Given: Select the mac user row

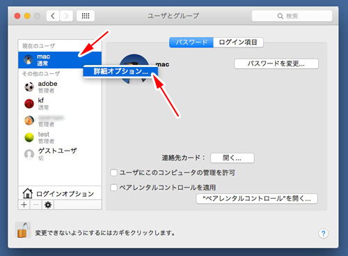Looking at the screenshot, I should point(60,60).
